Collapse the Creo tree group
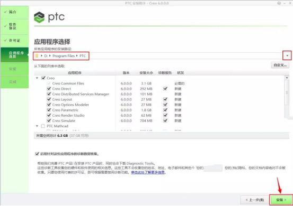Screen dimensions: 293x206 pos(37,78)
